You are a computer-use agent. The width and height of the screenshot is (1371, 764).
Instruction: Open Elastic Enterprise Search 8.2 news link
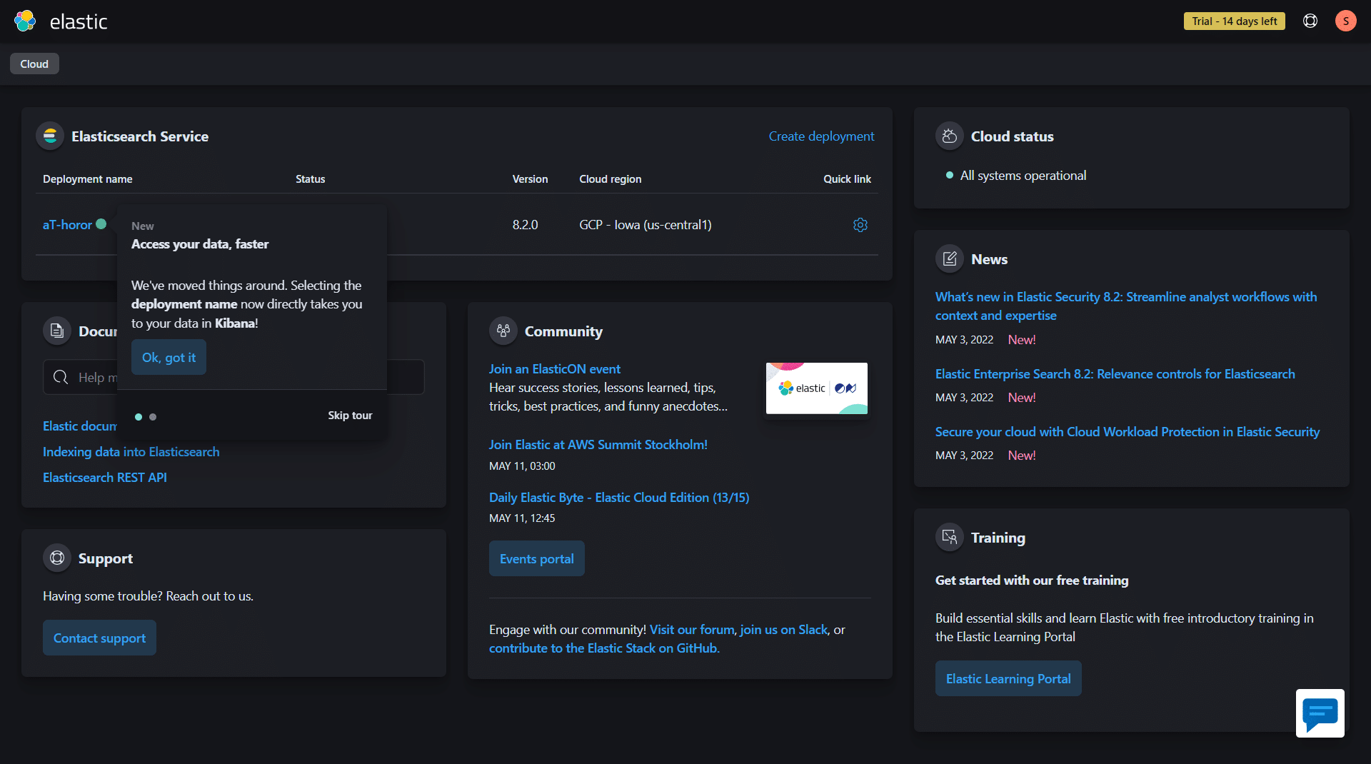(1115, 374)
